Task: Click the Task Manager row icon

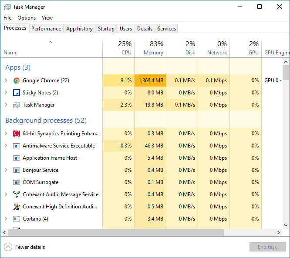Action: click(x=17, y=105)
